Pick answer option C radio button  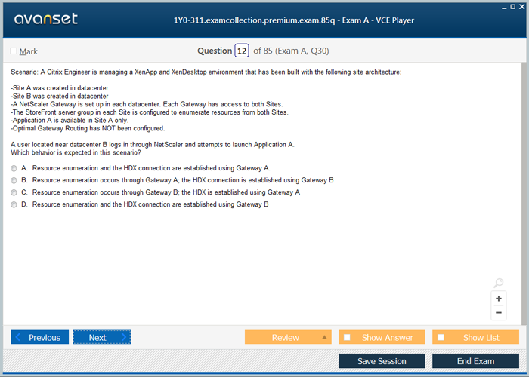pos(14,192)
